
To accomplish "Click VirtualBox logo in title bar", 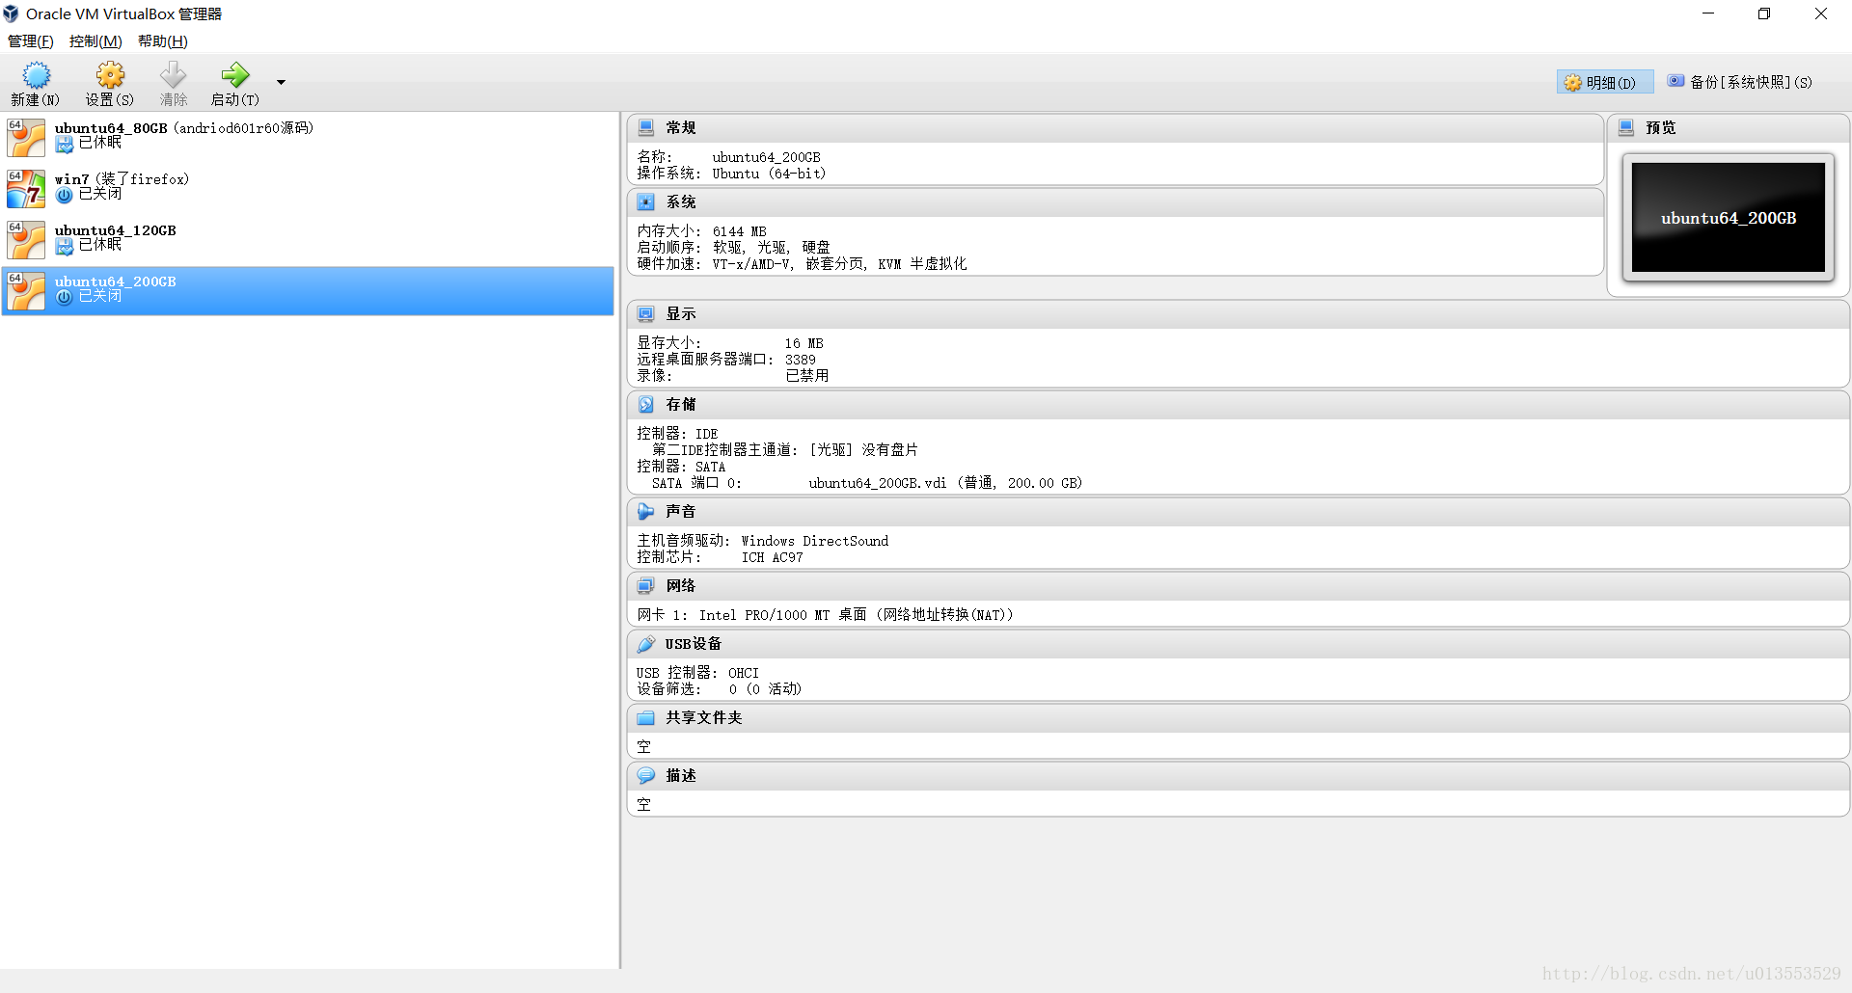I will pos(11,13).
